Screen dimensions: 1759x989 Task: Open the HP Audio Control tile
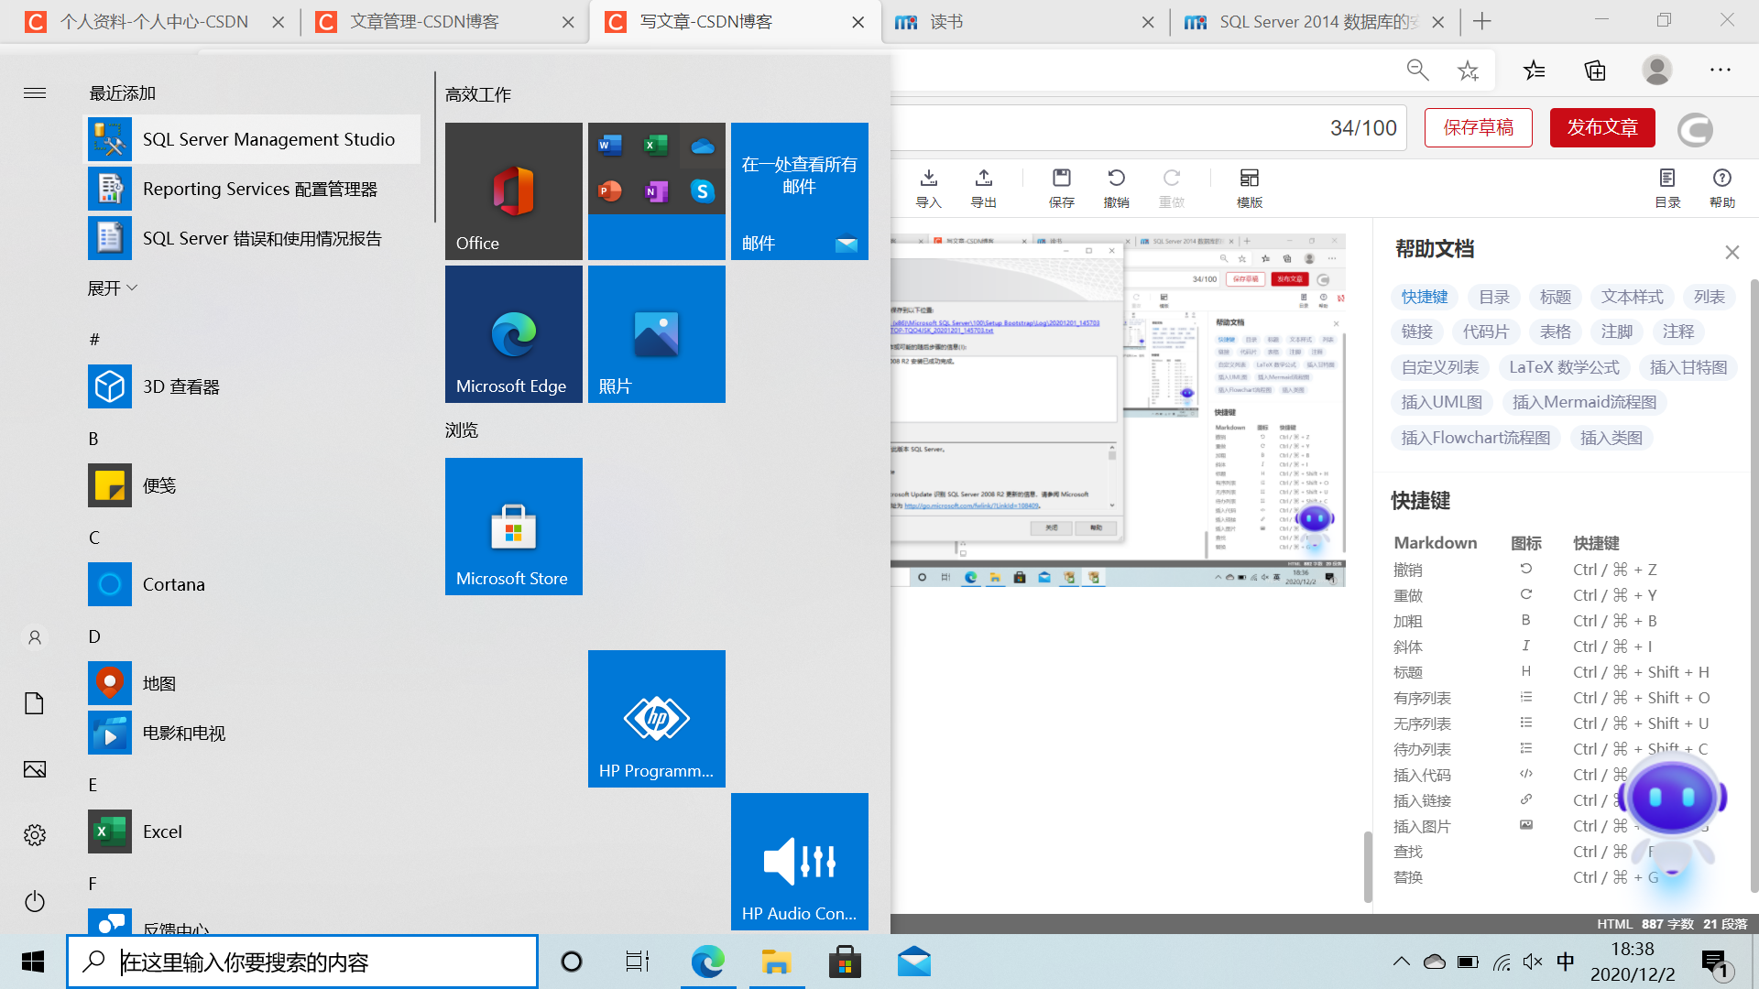pyautogui.click(x=800, y=862)
